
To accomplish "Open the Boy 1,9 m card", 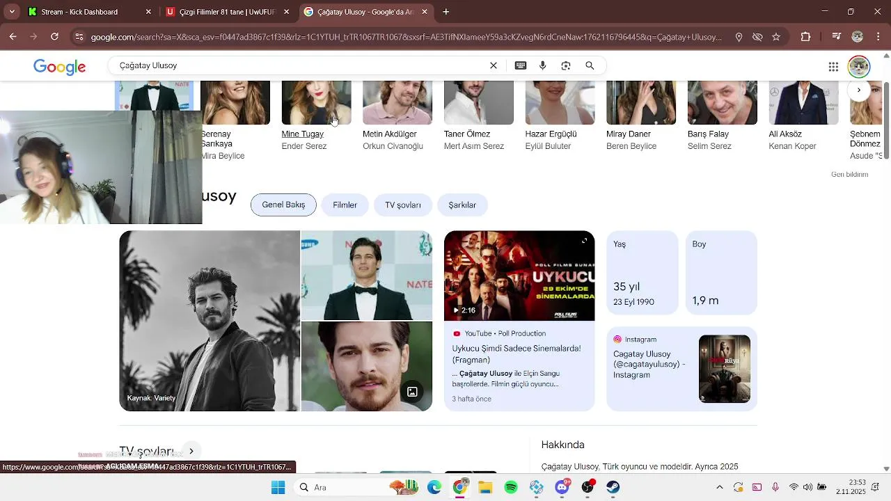I will 721,273.
